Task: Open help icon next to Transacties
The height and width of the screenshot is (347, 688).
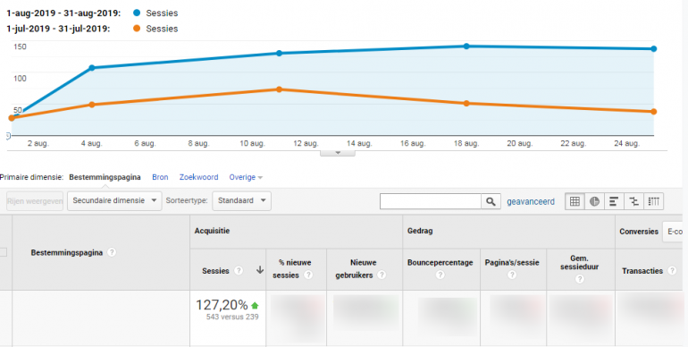Action: click(672, 271)
